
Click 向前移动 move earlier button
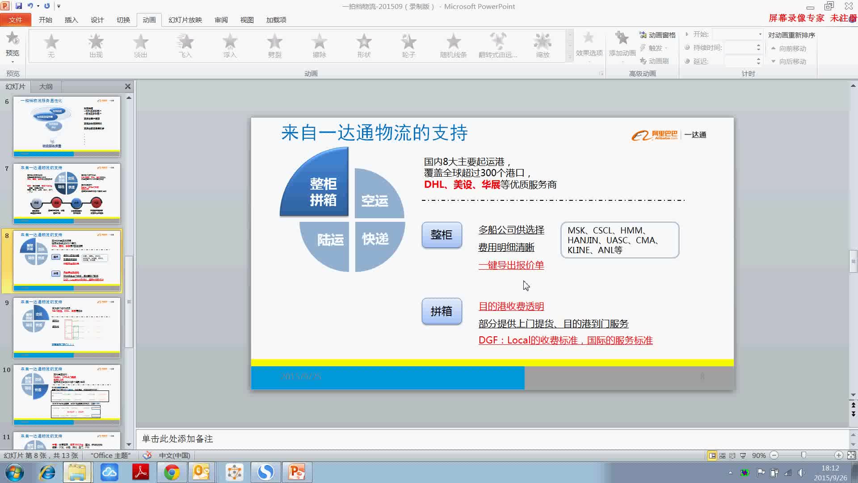coord(788,48)
